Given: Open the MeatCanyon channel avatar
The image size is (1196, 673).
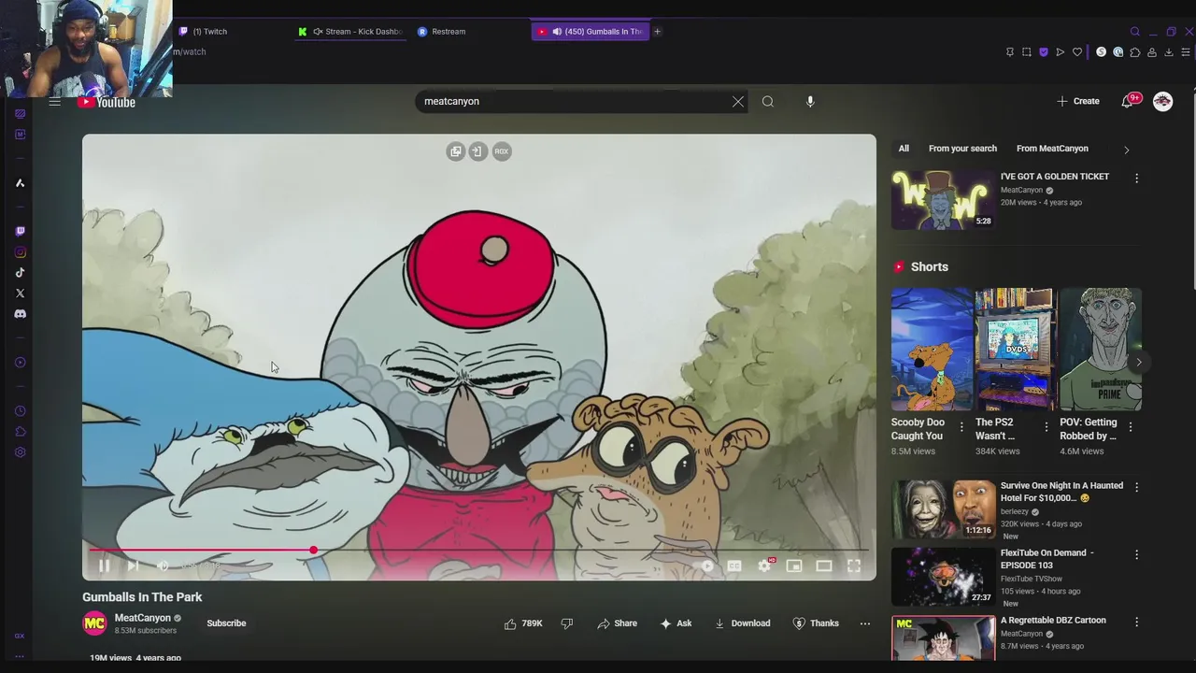Looking at the screenshot, I should pyautogui.click(x=94, y=623).
